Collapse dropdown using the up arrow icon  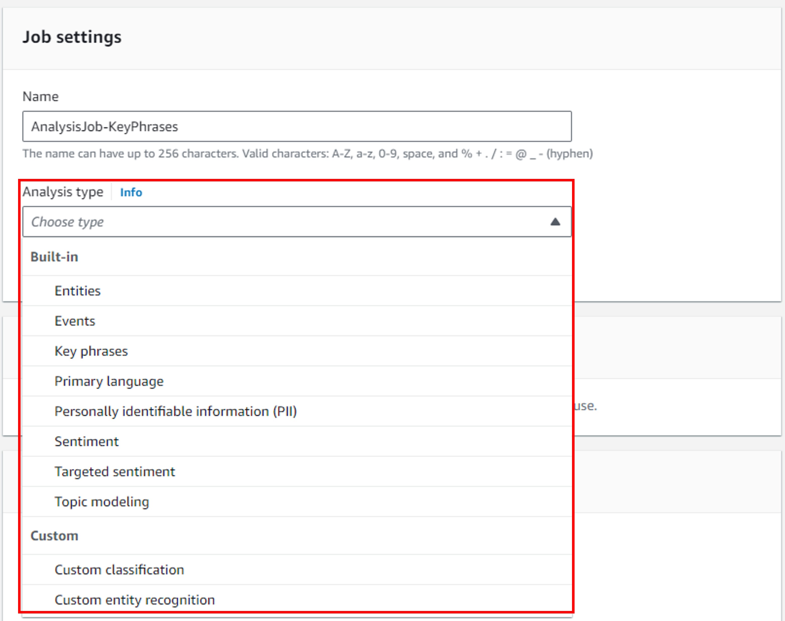pos(555,222)
